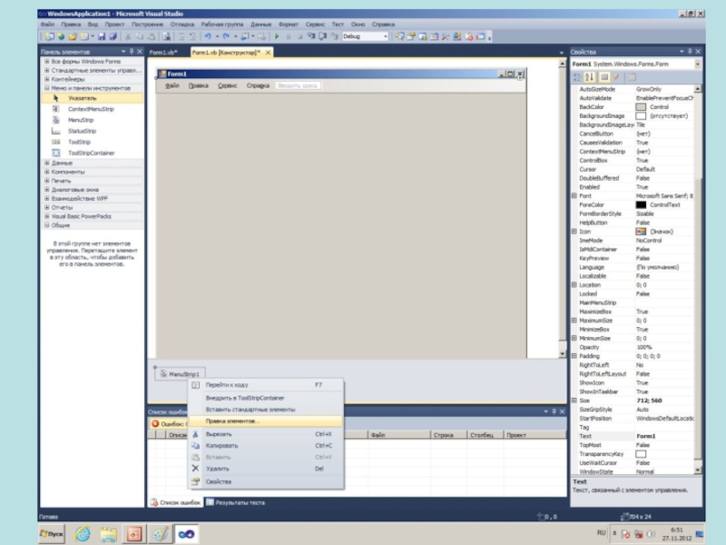Image resolution: width=726 pixels, height=545 pixels.
Task: Choose 'Вырезать' from the context menu
Action: point(219,434)
